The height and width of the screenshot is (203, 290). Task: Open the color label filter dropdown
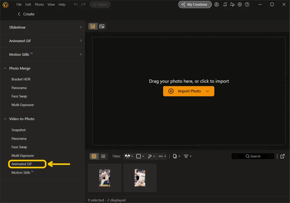(140, 156)
